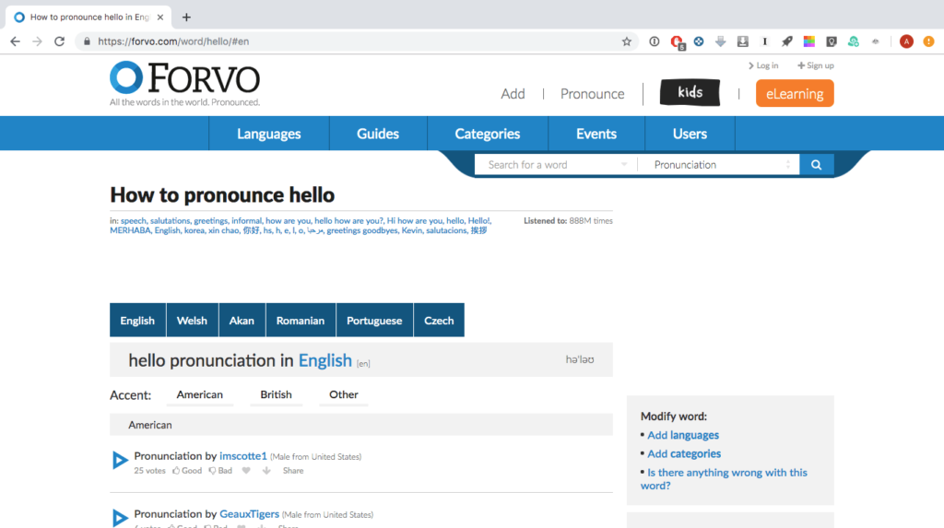Vote Good on imscotte1's pronunciation
The image size is (944, 528).
187,471
